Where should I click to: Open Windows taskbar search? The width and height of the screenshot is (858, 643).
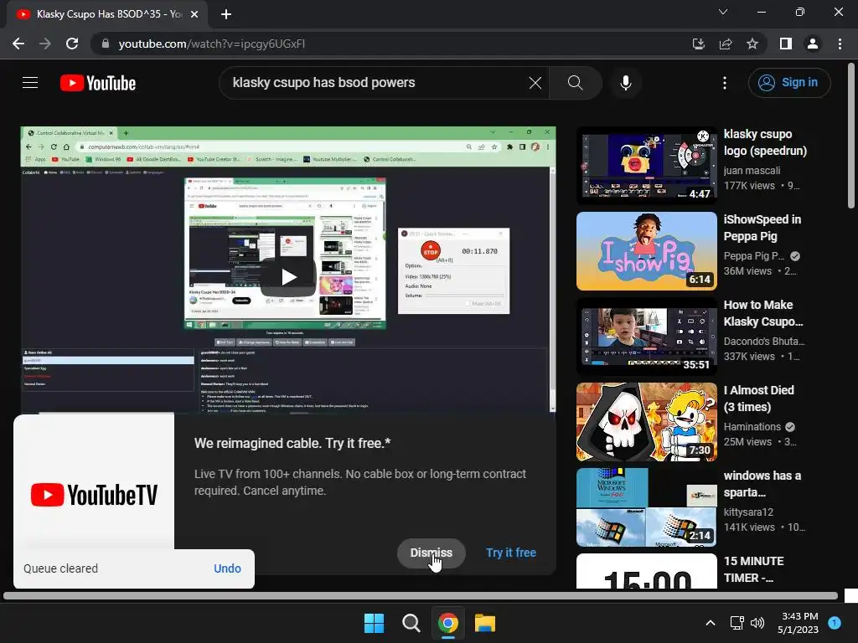click(x=411, y=623)
